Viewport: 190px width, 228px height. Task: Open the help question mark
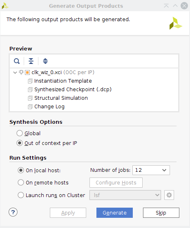13,212
